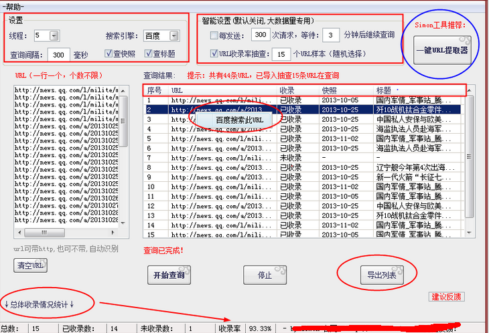489x333 pixels.
Task: Click row 6 URL cell
Action: (221, 148)
